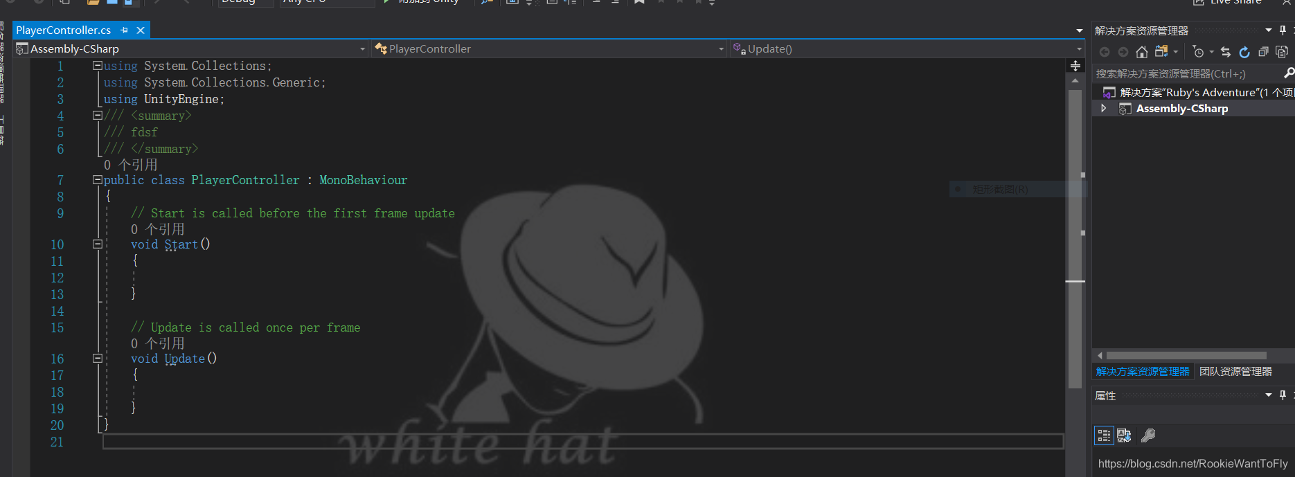Click the "Start is called before" comment line
The height and width of the screenshot is (477, 1295).
click(x=293, y=213)
